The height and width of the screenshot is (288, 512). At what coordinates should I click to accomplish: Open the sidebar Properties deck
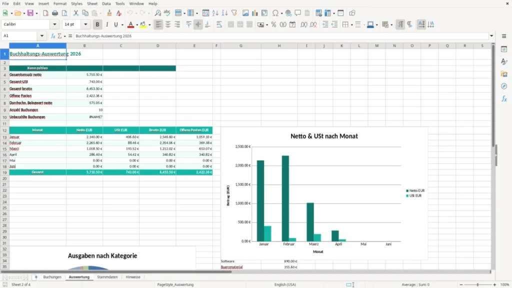coord(504,49)
